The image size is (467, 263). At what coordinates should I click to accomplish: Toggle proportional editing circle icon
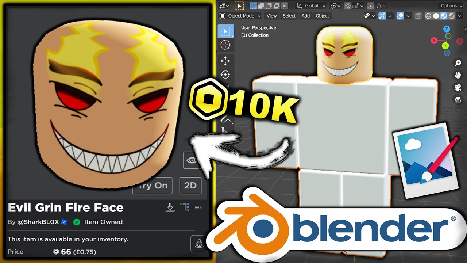[x=371, y=6]
